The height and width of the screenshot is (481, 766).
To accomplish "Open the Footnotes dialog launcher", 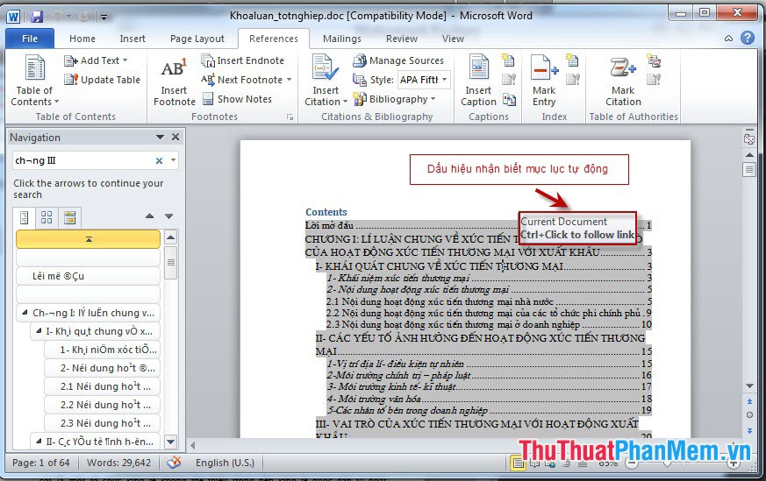I will (x=290, y=117).
